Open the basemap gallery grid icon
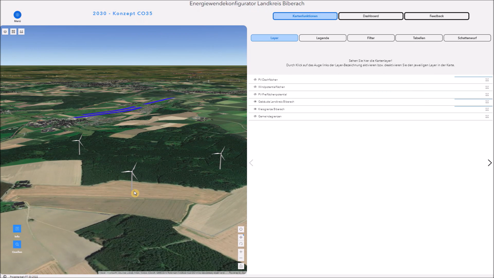Screen dimensions: 494x278 [x=13, y=32]
